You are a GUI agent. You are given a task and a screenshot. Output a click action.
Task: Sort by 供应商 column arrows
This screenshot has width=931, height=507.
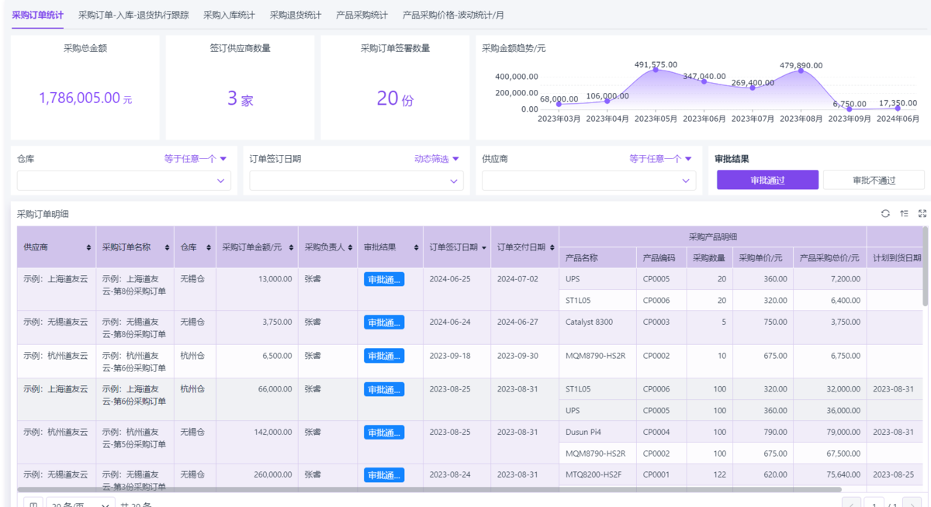(88, 247)
